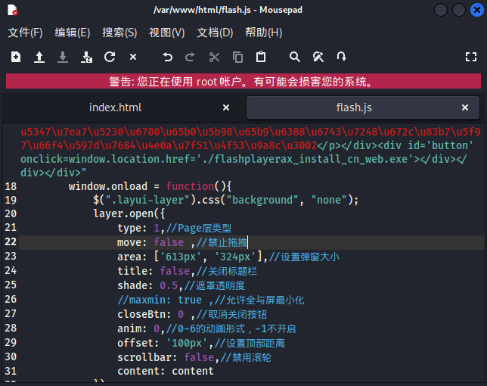This screenshot has height=386, width=487.
Task: Click 'layer.open({' on line 20
Action: tap(129, 214)
